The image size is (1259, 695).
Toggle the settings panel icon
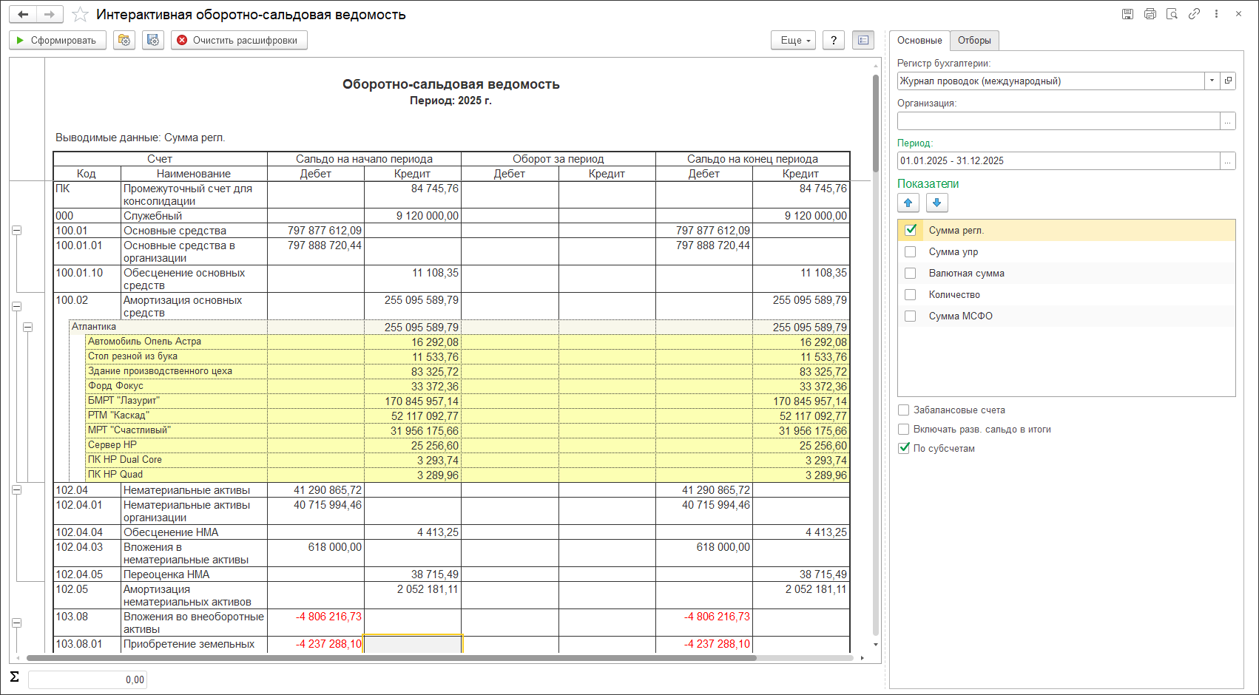(863, 41)
